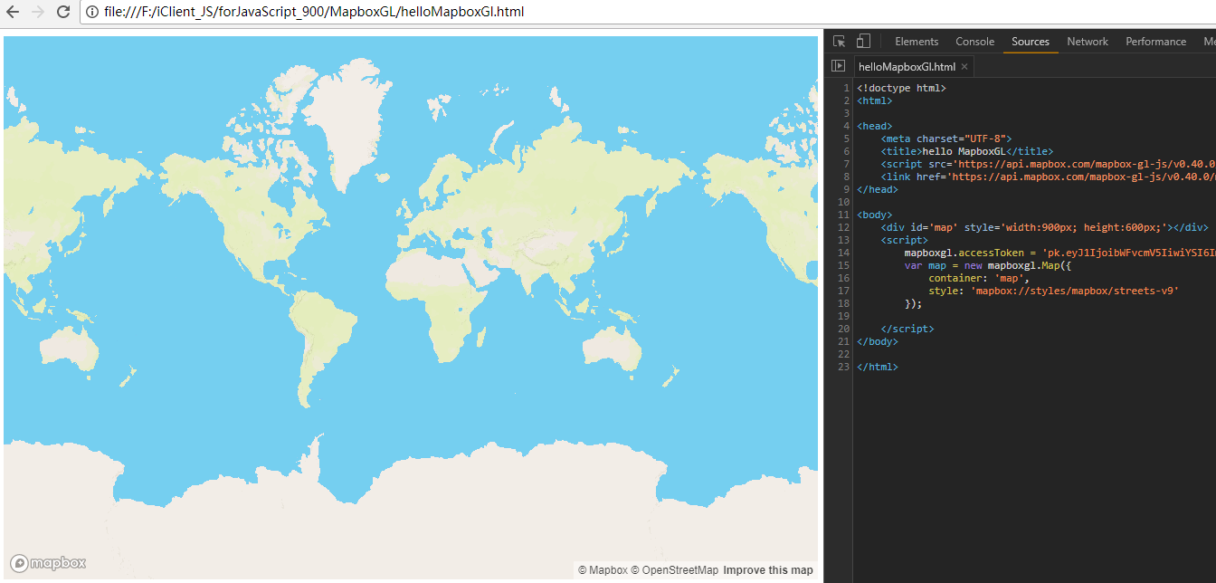Select the inspect element picker icon
Image resolution: width=1216 pixels, height=583 pixels.
pyautogui.click(x=839, y=42)
